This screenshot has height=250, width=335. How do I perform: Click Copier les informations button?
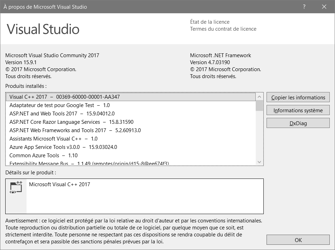(298, 98)
